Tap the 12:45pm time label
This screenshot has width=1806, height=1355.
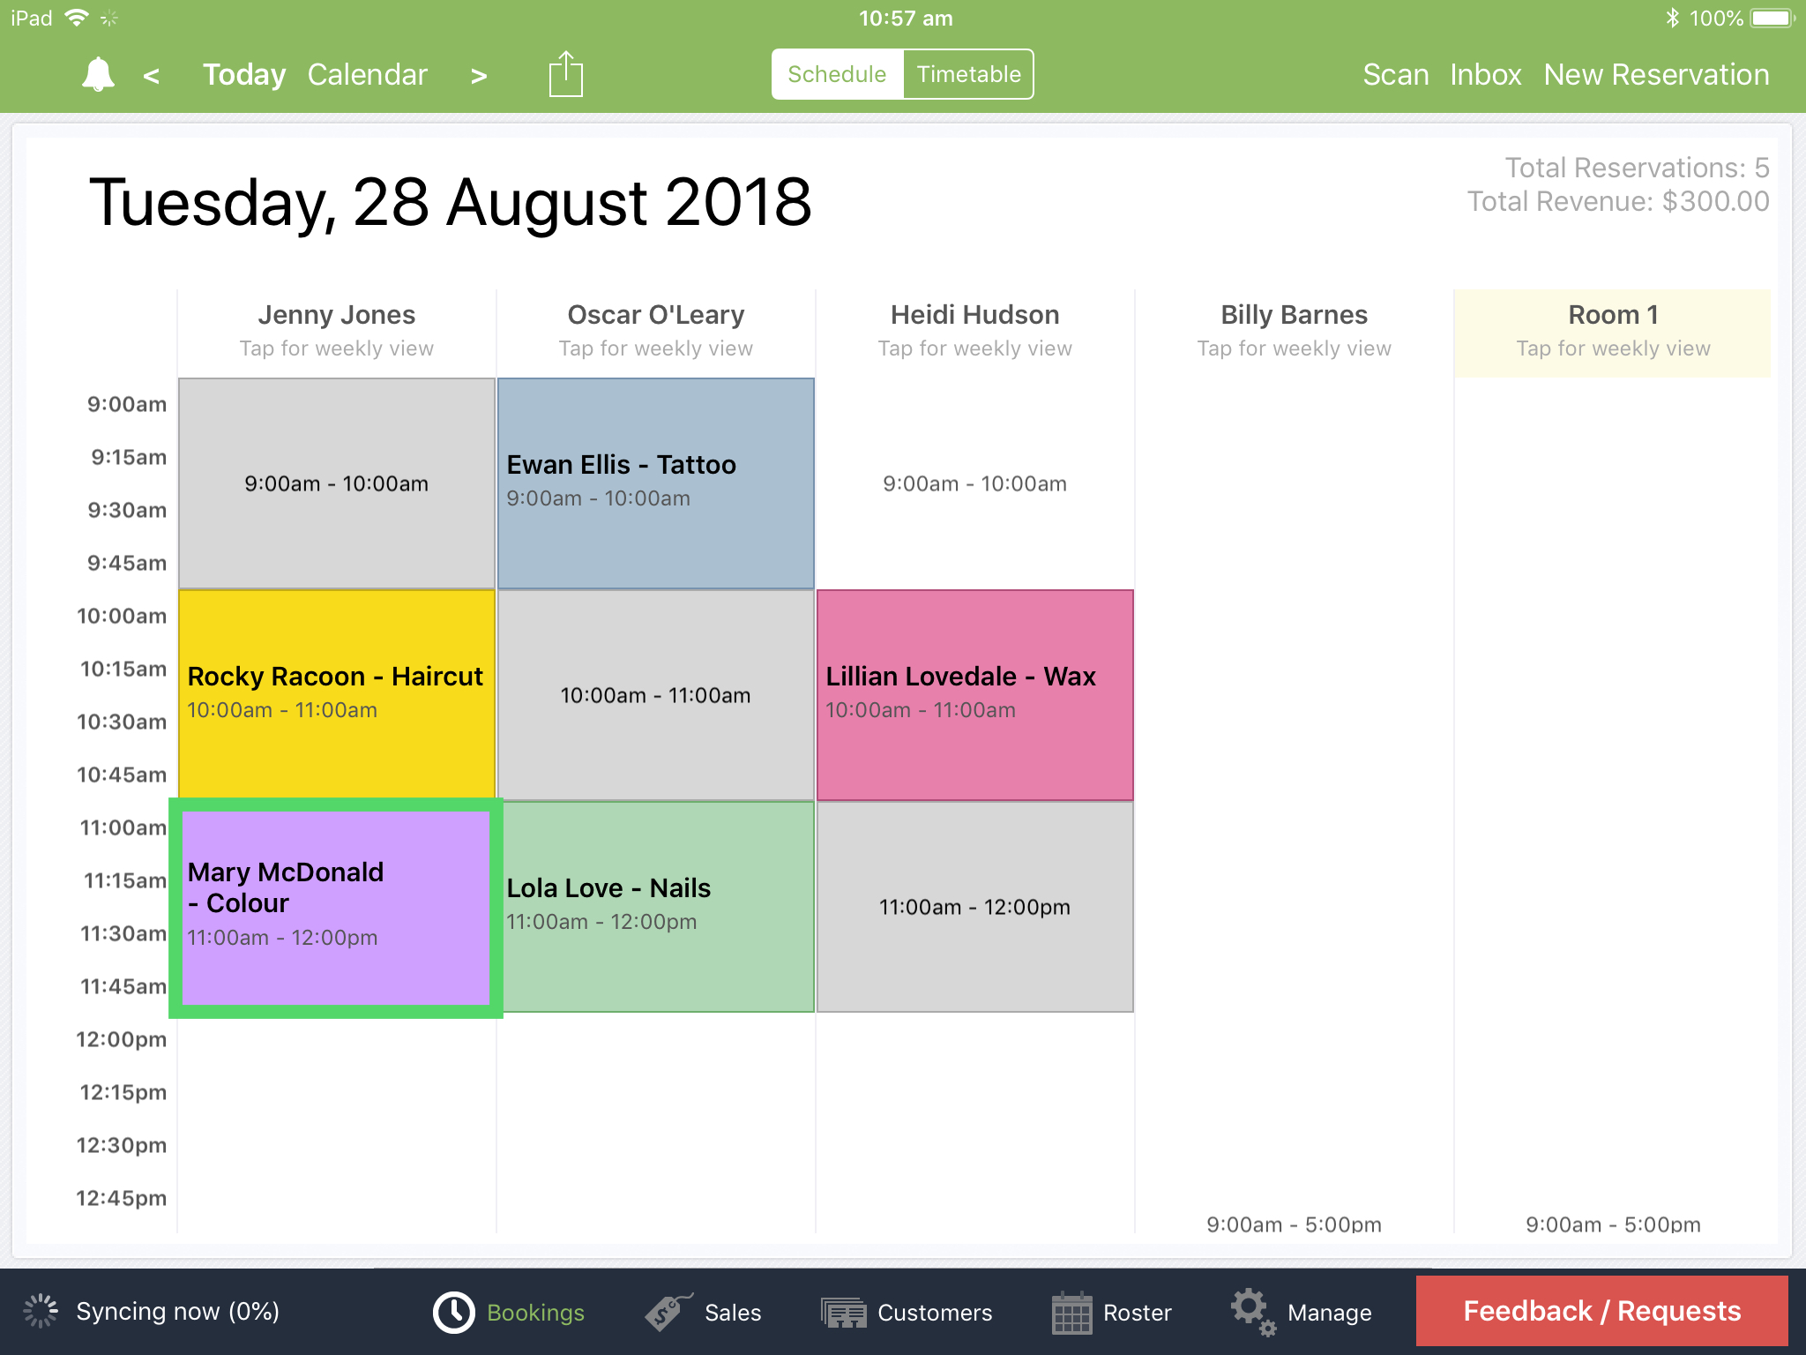coord(122,1198)
